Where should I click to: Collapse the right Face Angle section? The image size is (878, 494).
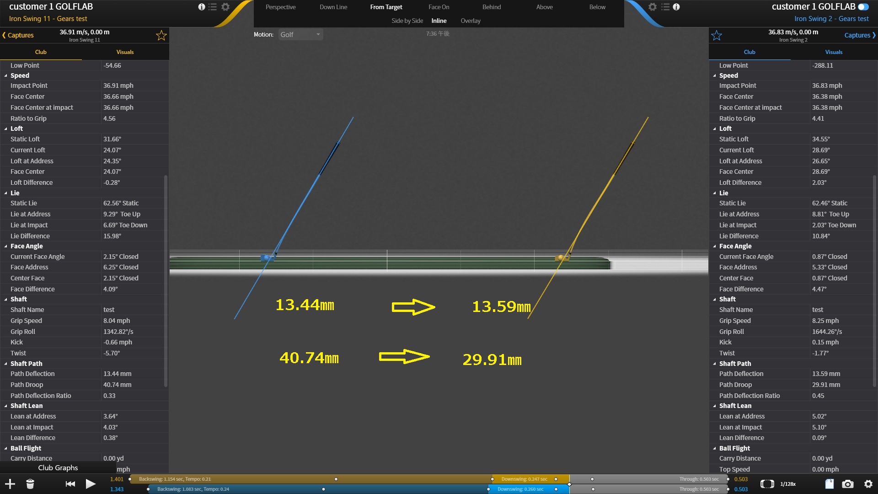click(x=715, y=247)
